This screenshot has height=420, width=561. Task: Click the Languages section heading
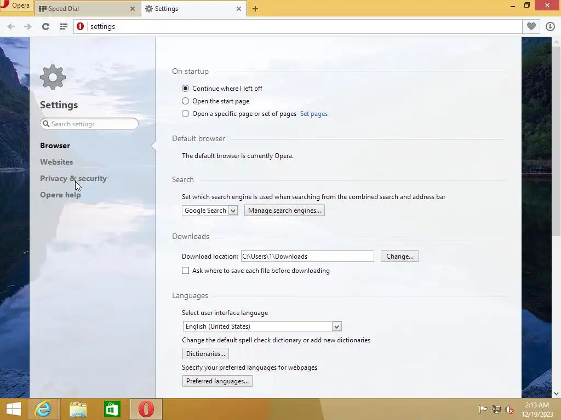(190, 295)
